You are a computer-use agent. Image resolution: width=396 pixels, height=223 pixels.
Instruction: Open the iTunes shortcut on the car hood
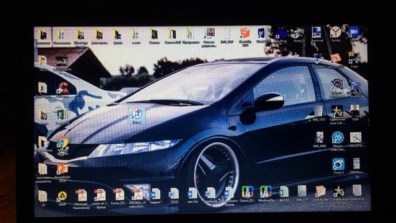[137, 116]
